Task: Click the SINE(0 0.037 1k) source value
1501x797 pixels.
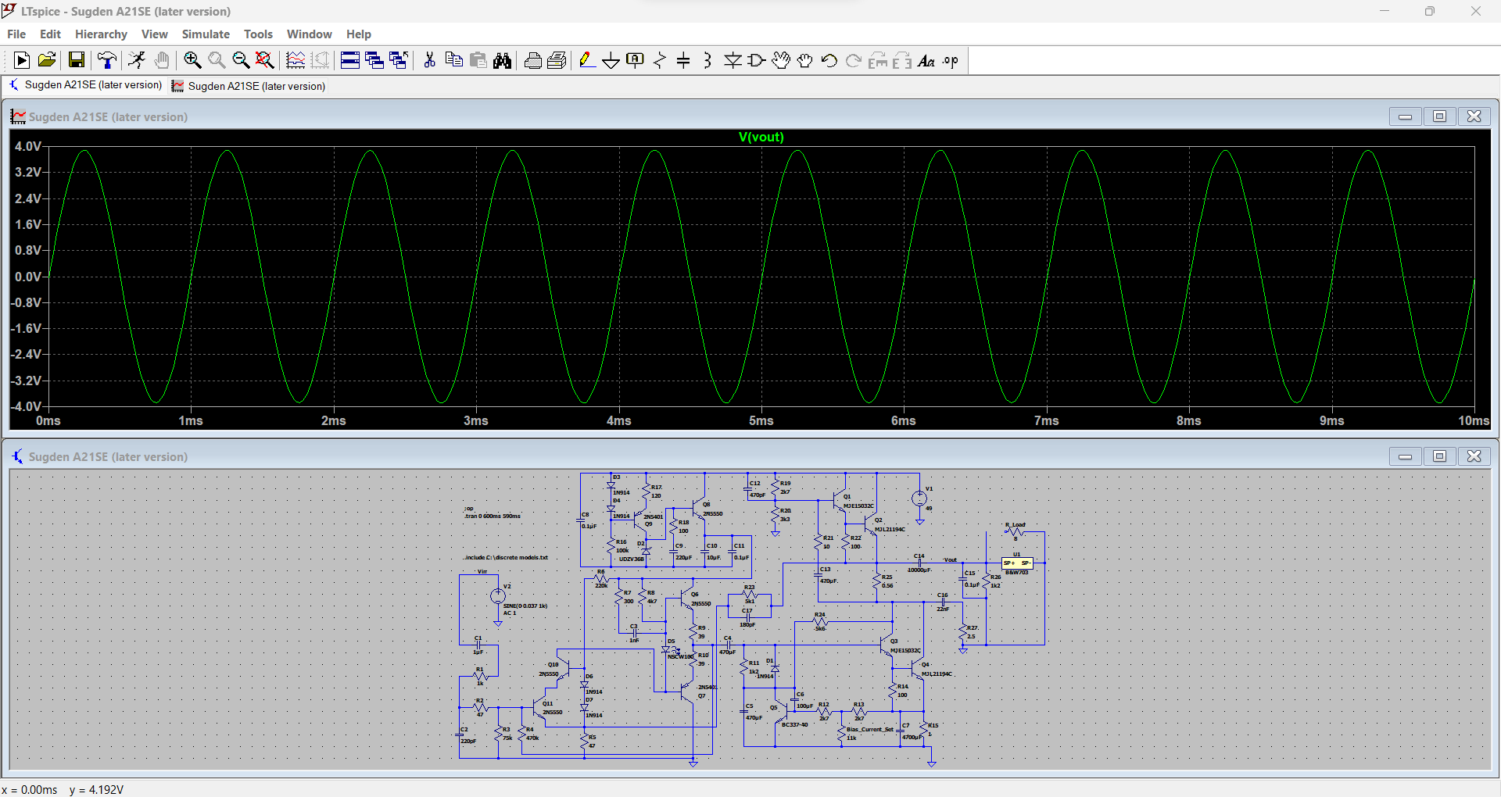Action: (525, 606)
